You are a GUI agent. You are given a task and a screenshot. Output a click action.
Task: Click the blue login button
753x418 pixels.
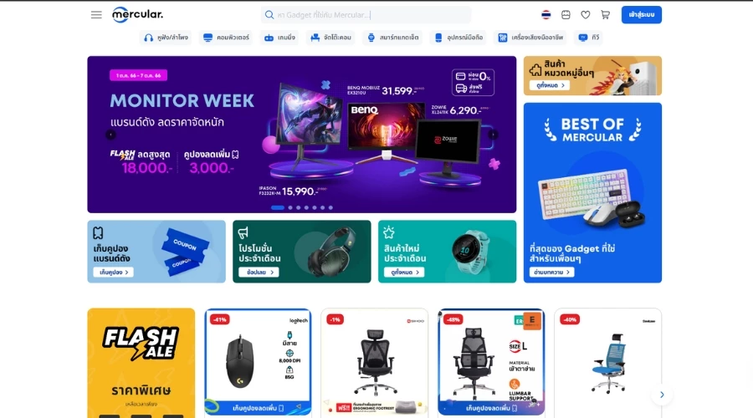641,15
